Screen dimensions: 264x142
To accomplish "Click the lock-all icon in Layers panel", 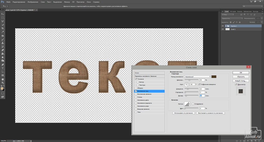I will click(240, 22).
